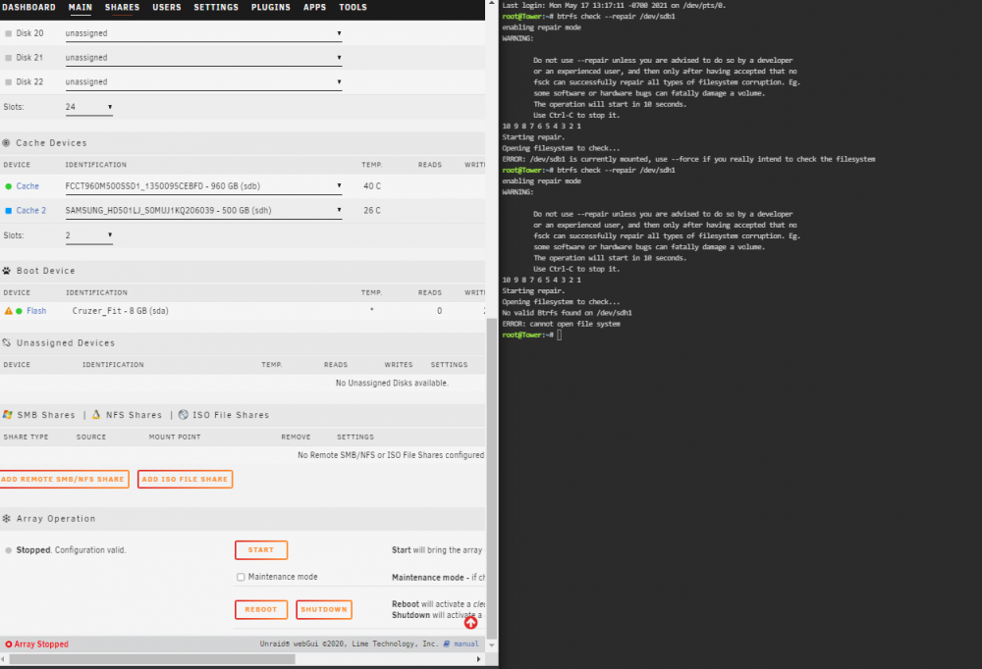Viewport: 982px width, 669px height.
Task: Click 'No Unassigned Disks available.' text
Action: click(x=392, y=383)
